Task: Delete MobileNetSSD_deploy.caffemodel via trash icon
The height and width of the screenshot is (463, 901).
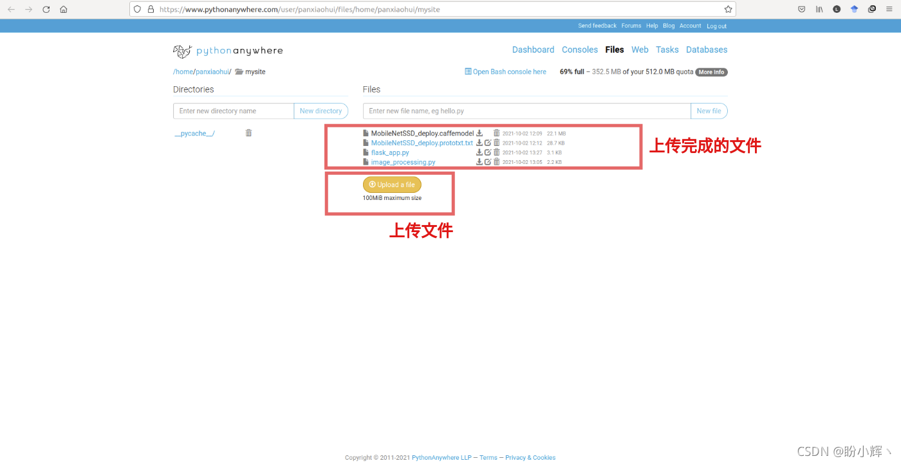Action: (496, 133)
